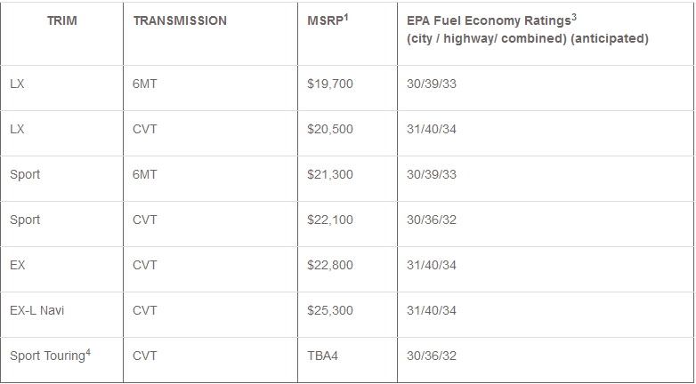Click the 30/39/33 rating in first LX row

(432, 84)
